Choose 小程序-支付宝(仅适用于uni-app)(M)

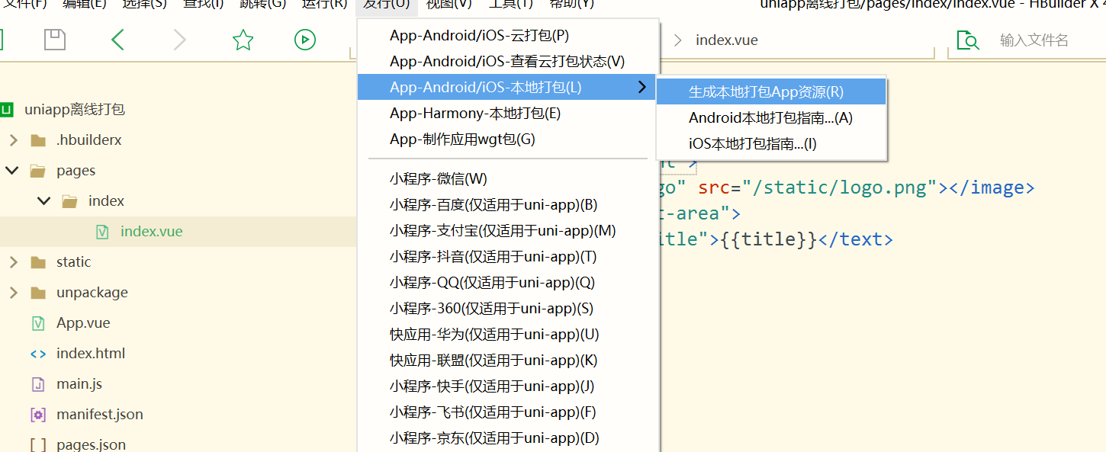coord(508,231)
